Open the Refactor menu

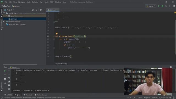click(x=35, y=2)
